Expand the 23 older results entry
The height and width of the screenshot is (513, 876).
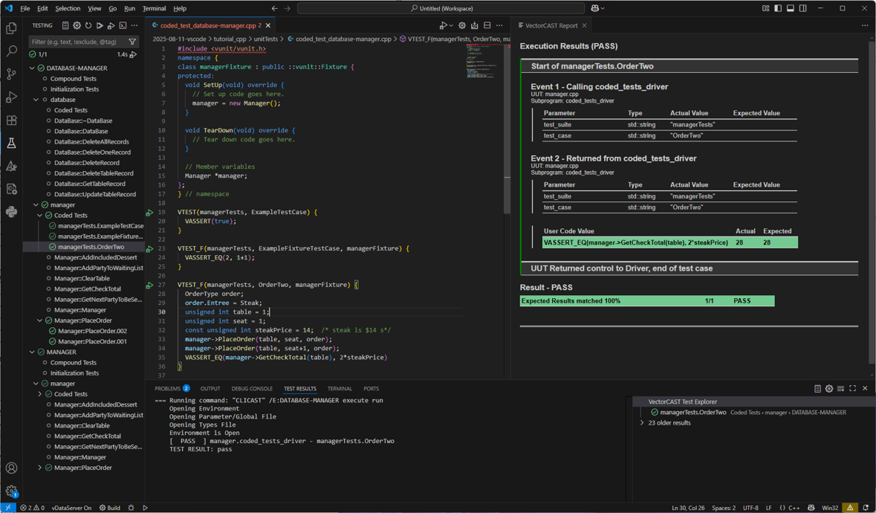pos(642,423)
